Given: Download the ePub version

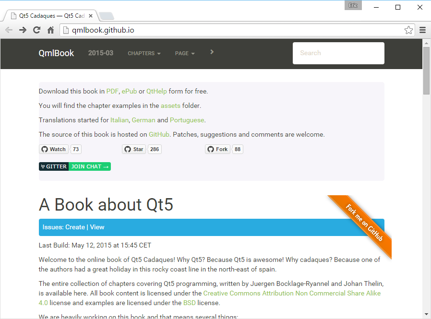Looking at the screenshot, I should (129, 91).
